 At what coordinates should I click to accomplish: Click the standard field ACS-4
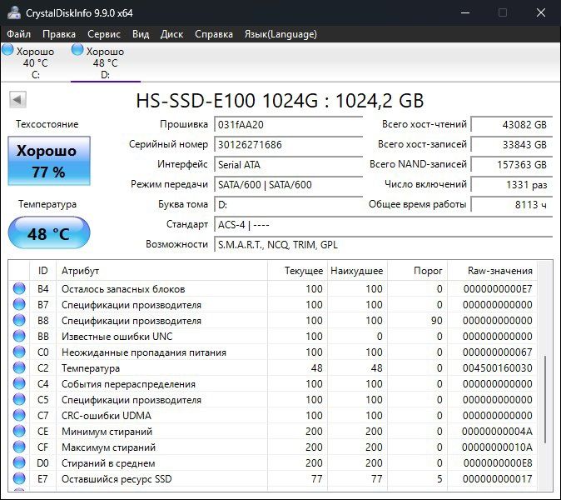pyautogui.click(x=384, y=225)
